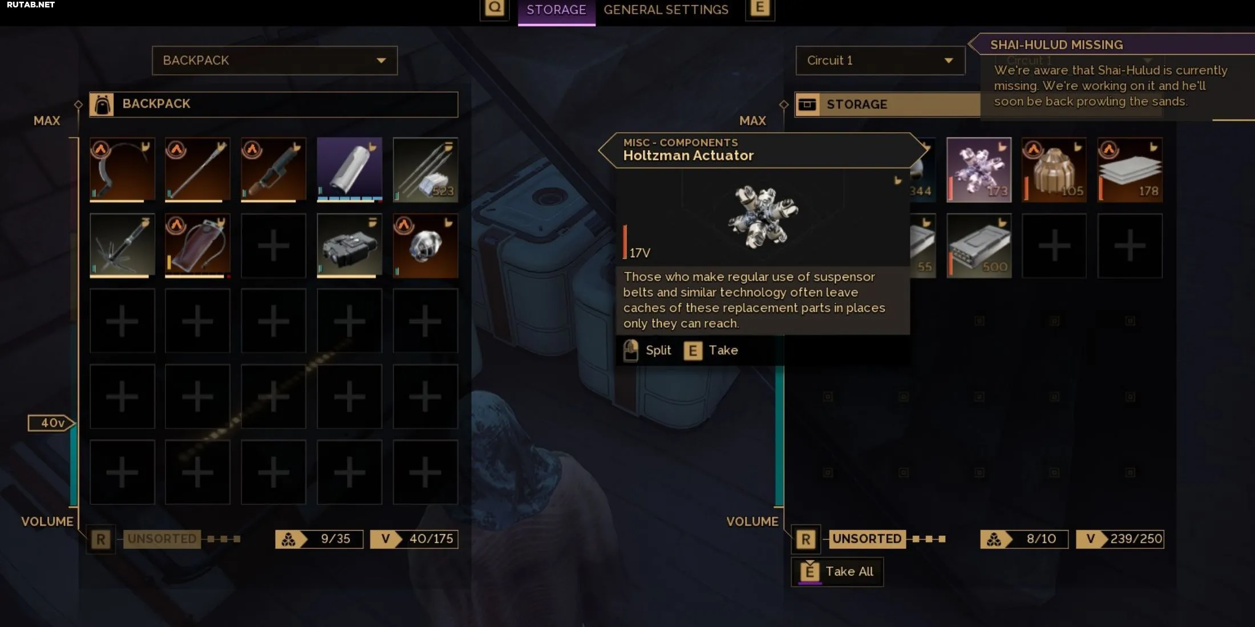This screenshot has height=627, width=1255.
Task: Select the stack of 523 items in backpack
Action: tap(425, 170)
